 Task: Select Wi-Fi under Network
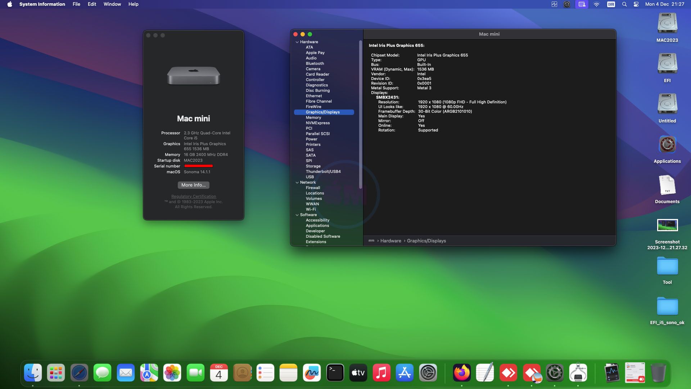(x=311, y=210)
